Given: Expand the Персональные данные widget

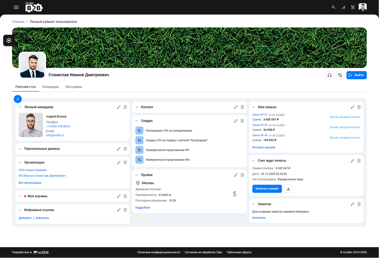Looking at the screenshot, I should coord(20,149).
